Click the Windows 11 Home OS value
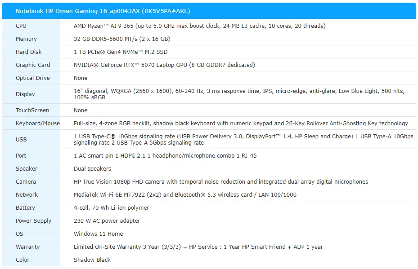This screenshot has height=269, width=418. tap(98, 234)
